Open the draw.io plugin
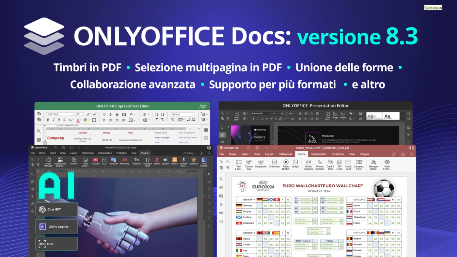Viewport: 457px width, 257px height. point(175,161)
